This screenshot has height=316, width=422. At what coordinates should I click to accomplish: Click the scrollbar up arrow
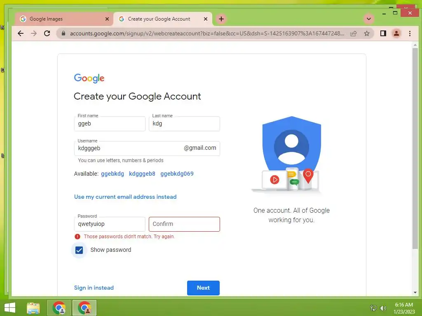[415, 45]
